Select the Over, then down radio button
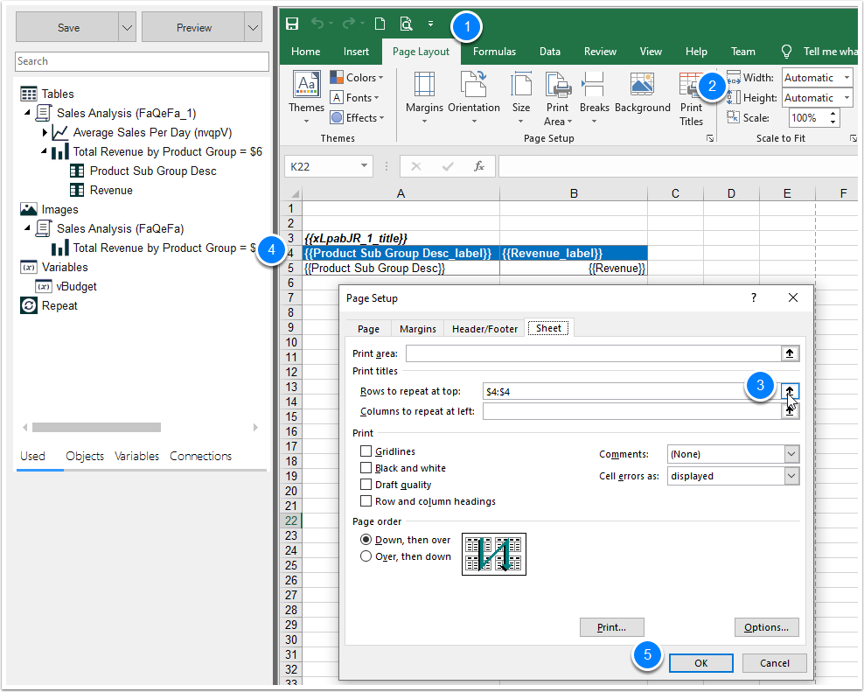864x692 pixels. point(366,556)
